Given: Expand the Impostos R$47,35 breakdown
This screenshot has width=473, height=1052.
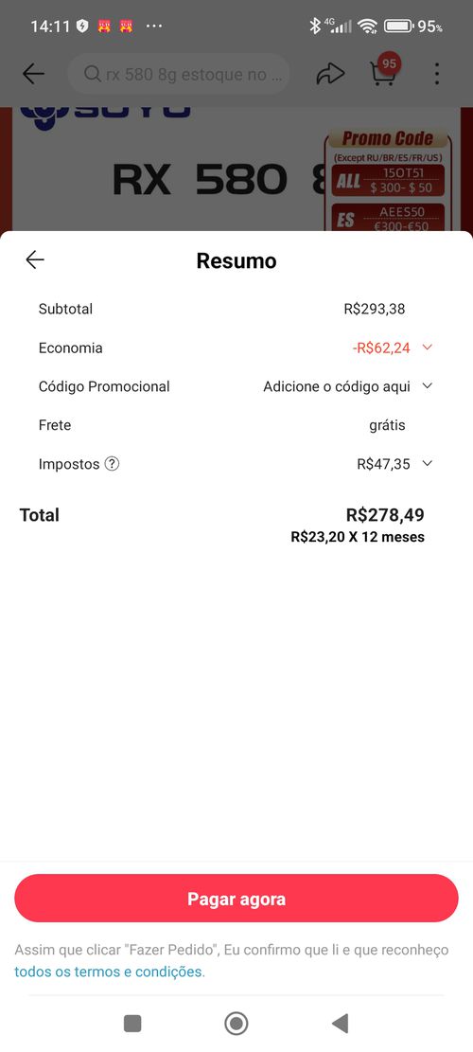Looking at the screenshot, I should (429, 464).
